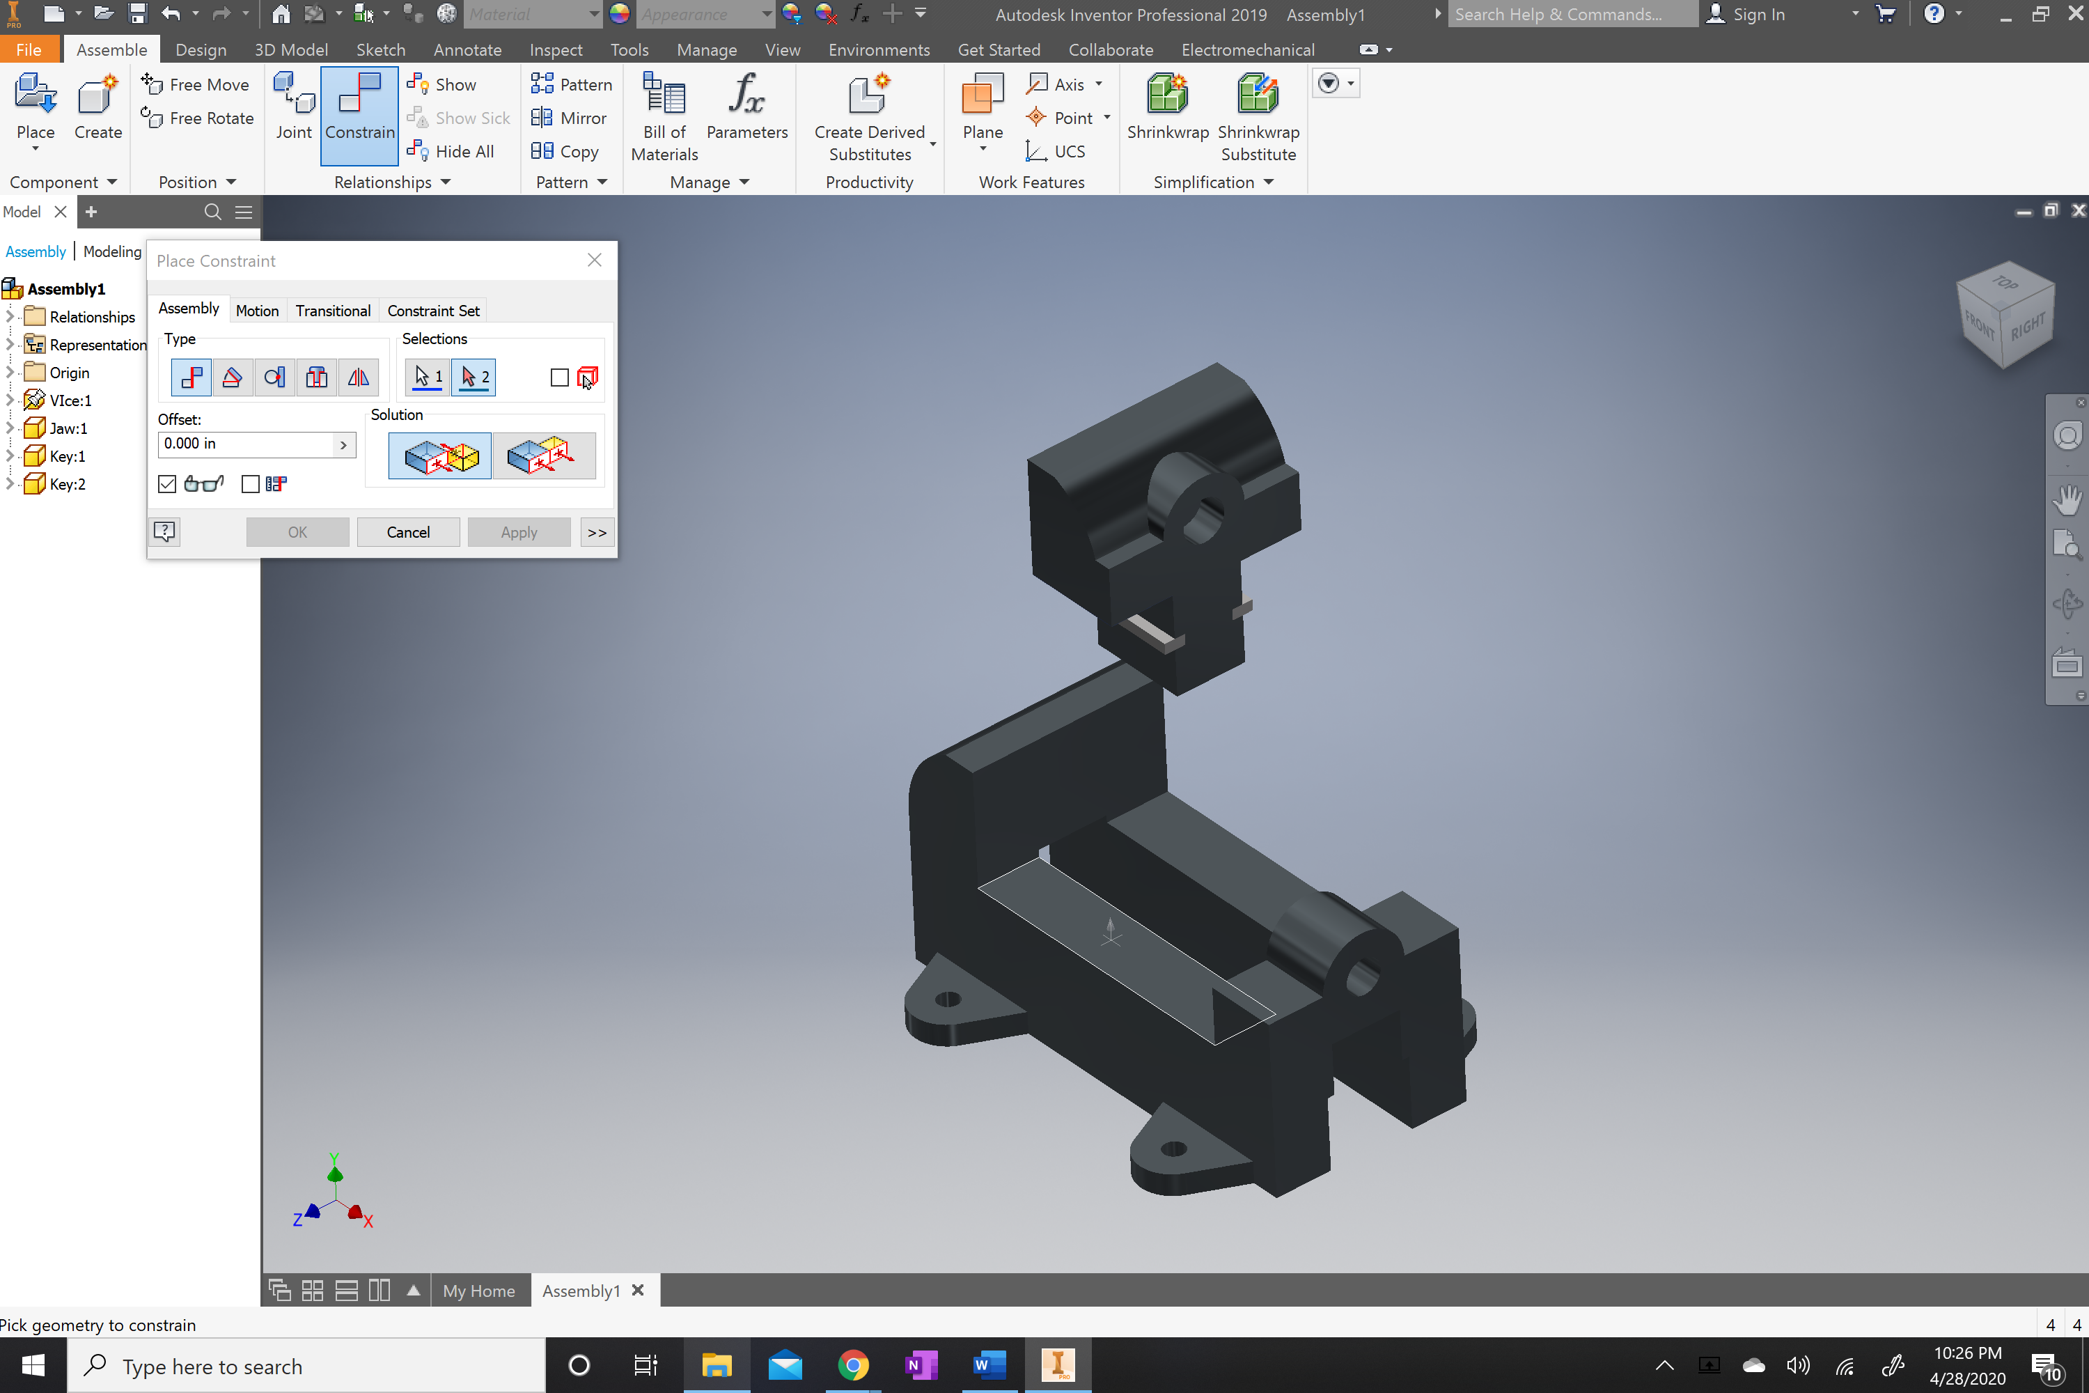Activate Second Selection button

[x=473, y=378]
